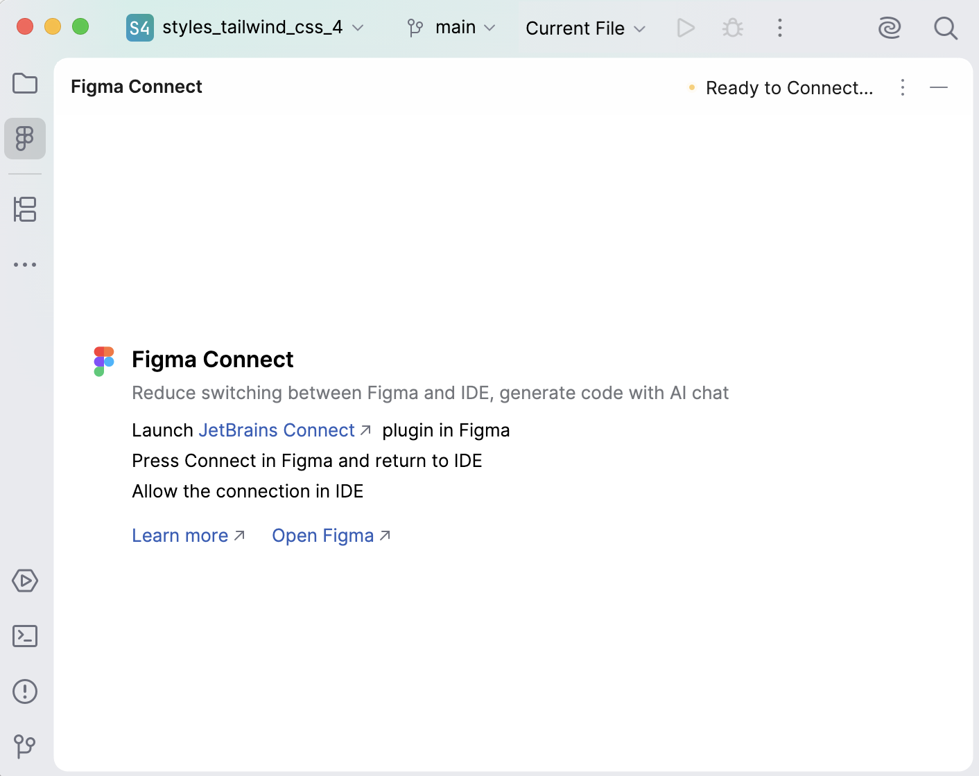
Task: Click the 'Reduce switching between Figma and IDE' description
Action: coord(431,393)
